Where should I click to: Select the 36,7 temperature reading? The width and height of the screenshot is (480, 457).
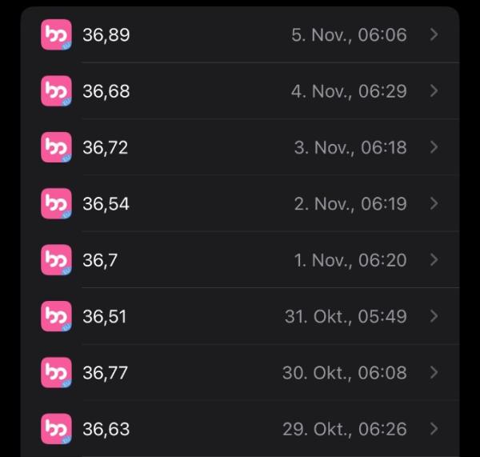(x=100, y=261)
